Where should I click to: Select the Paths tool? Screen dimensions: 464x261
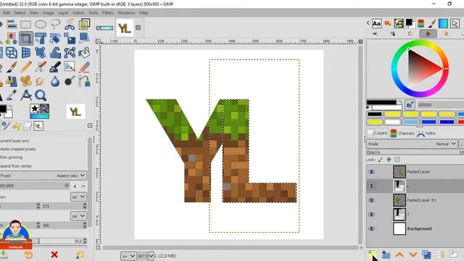[x=84, y=81]
